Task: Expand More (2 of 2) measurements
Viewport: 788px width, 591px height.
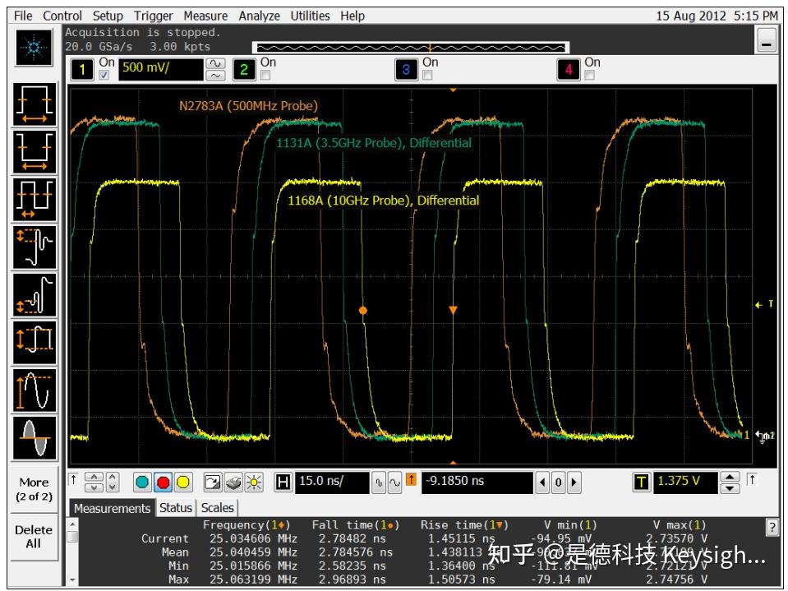Action: 35,488
